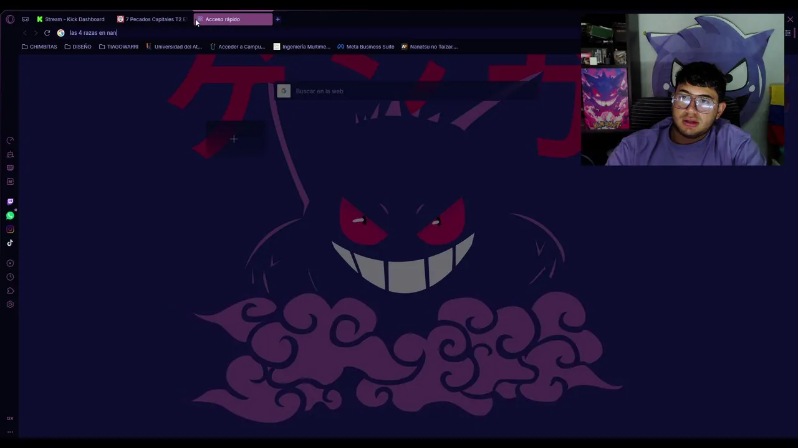The width and height of the screenshot is (798, 448).
Task: Focus the address bar text 'las 4 razas en nan'
Action: (x=93, y=33)
